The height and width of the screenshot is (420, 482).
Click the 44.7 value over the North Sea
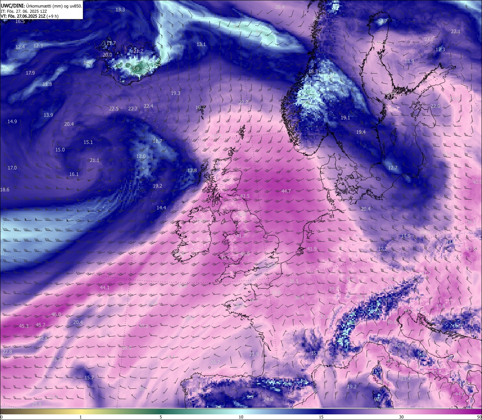pyautogui.click(x=286, y=191)
